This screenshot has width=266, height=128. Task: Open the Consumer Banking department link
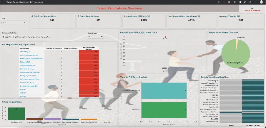[x=27, y=69]
